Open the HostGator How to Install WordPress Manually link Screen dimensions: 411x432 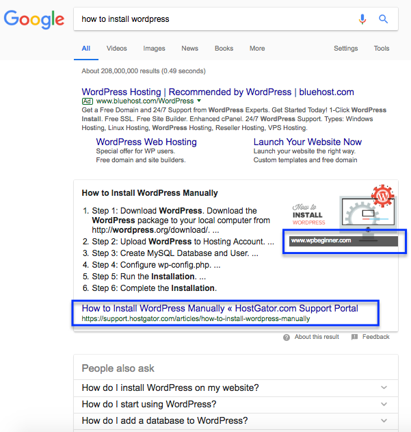click(220, 308)
